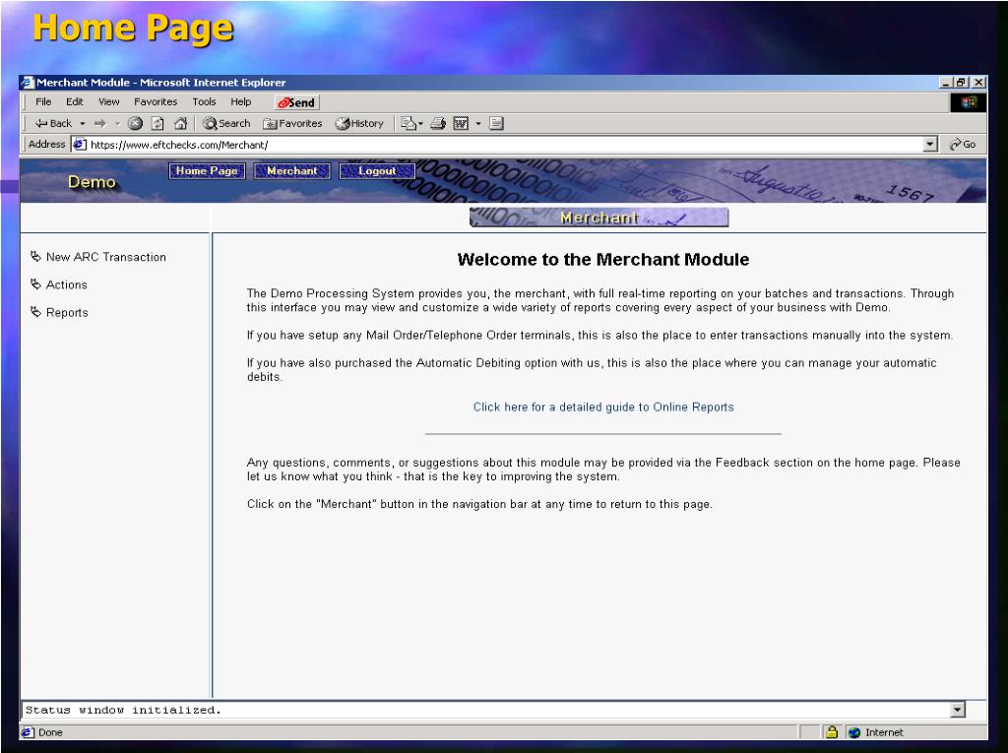Click the SSL padlock icon in the status bar
This screenshot has width=1008, height=753.
coord(832,731)
